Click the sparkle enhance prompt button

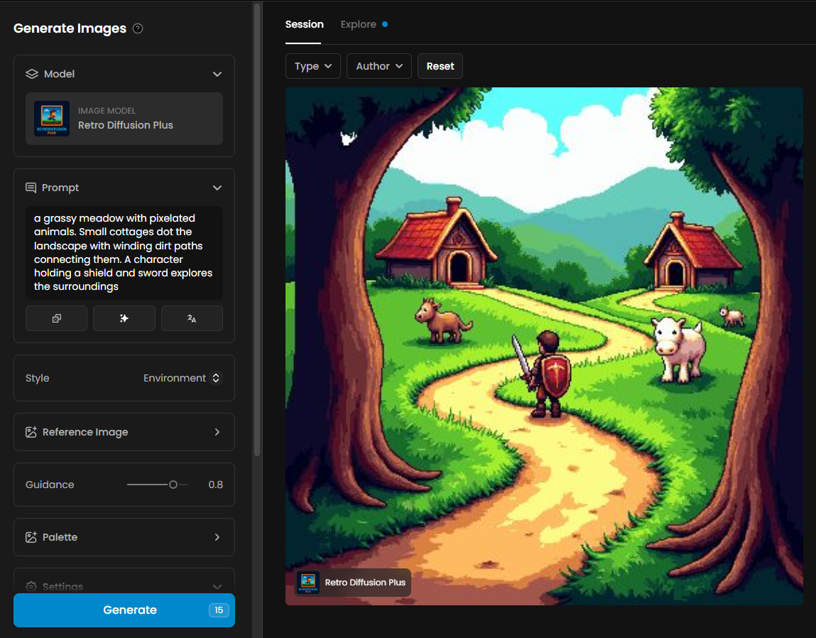(x=124, y=318)
